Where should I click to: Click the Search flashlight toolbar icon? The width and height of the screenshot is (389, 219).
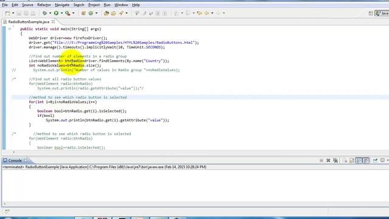point(121,13)
